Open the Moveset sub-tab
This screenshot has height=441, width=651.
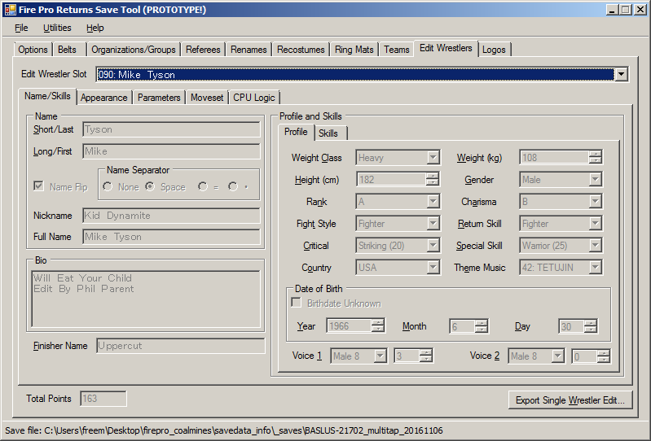point(207,98)
